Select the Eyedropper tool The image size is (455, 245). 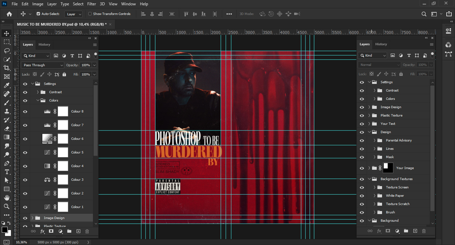click(x=6, y=85)
